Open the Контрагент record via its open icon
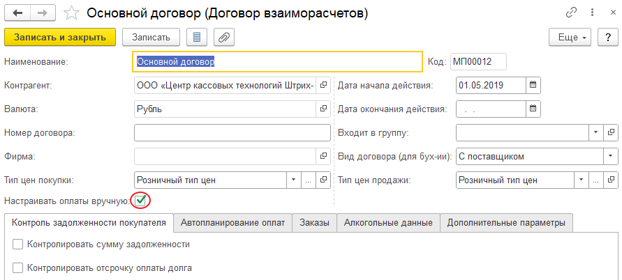Screen dimensions: 622x280 pyautogui.click(x=323, y=86)
